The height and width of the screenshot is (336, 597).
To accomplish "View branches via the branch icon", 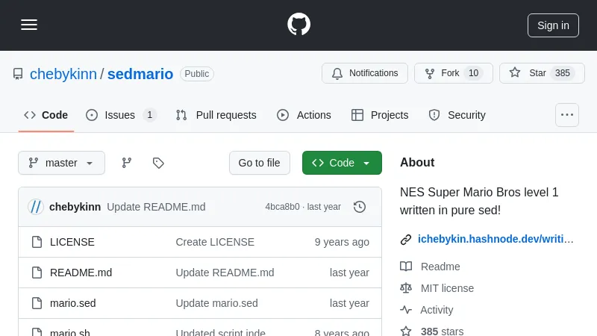I will tap(127, 163).
